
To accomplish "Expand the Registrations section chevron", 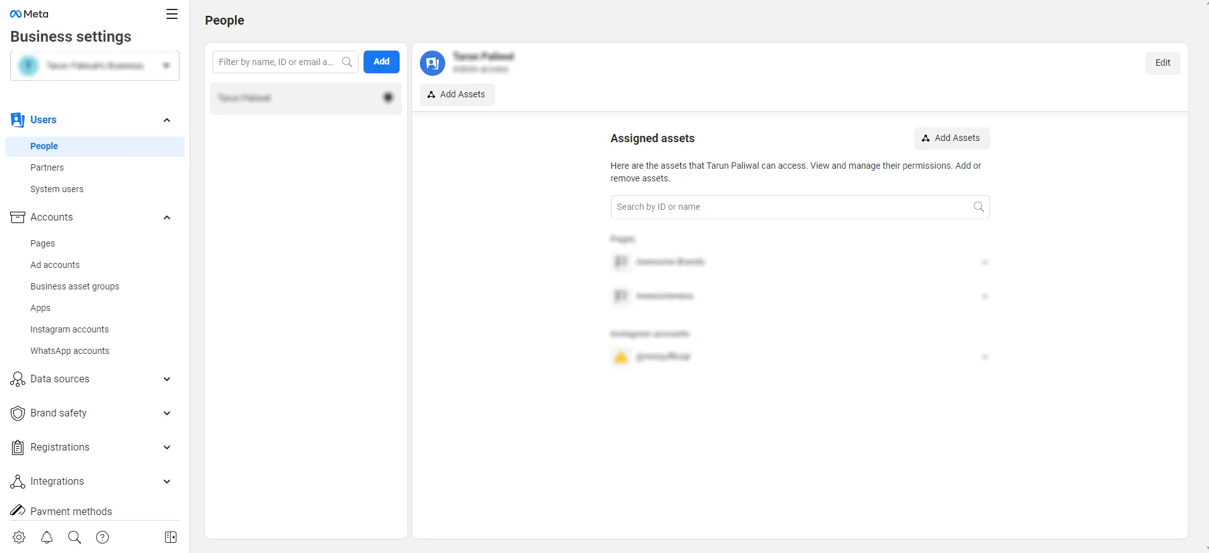I will (x=167, y=447).
